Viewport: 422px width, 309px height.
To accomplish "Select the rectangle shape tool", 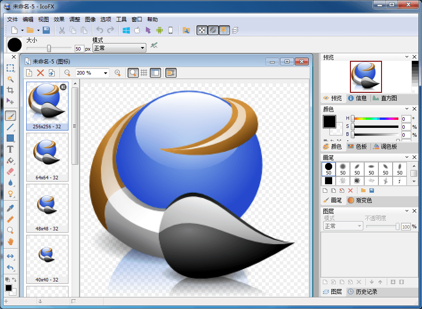I will [10, 138].
